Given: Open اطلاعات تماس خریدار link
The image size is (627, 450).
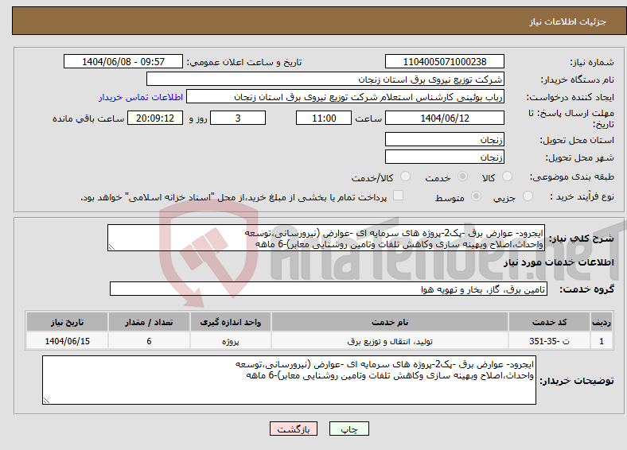Looking at the screenshot, I should 141,97.
